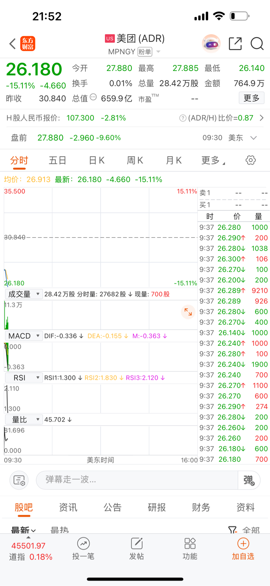270x586 pixels.
Task: Open the 研报 research reports tab
Action: [157, 507]
